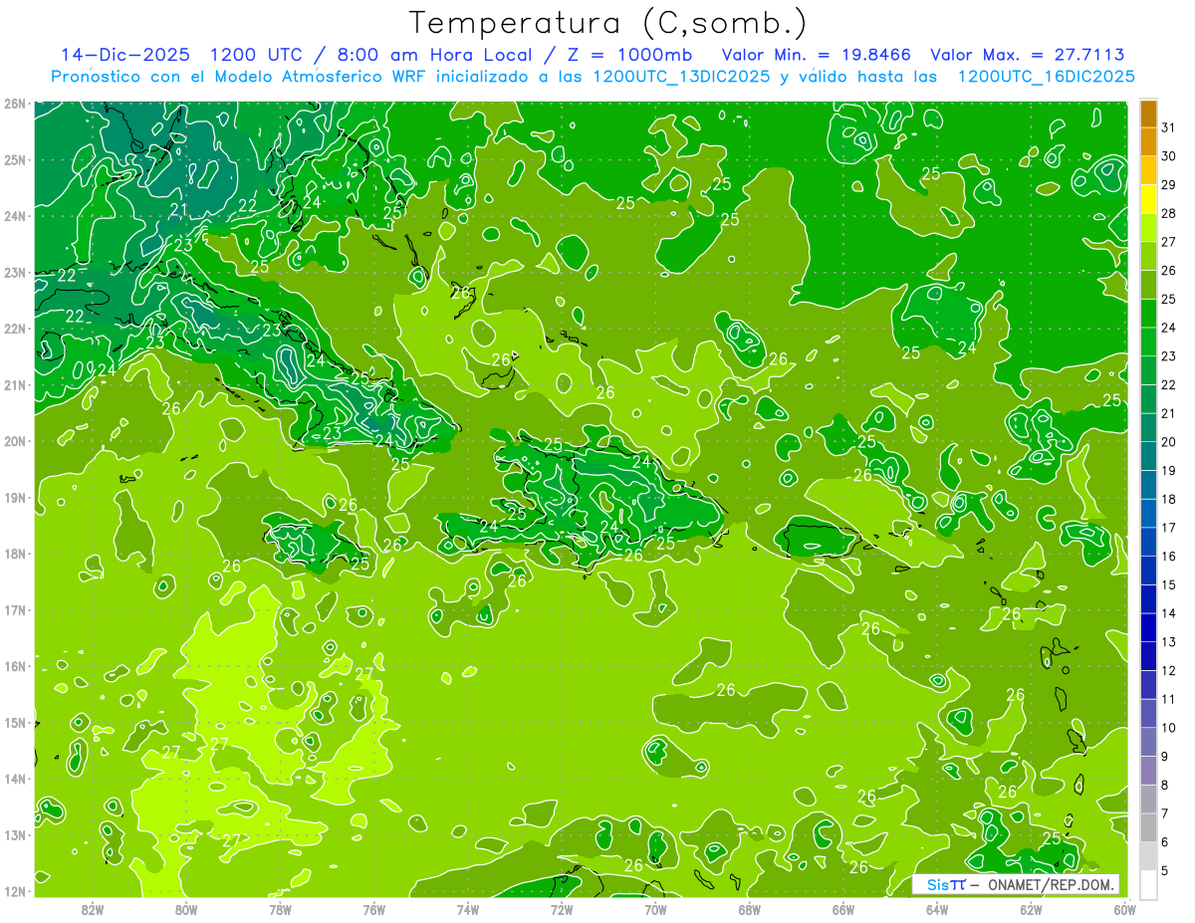Click the "82W" longitude axis label

[93, 909]
